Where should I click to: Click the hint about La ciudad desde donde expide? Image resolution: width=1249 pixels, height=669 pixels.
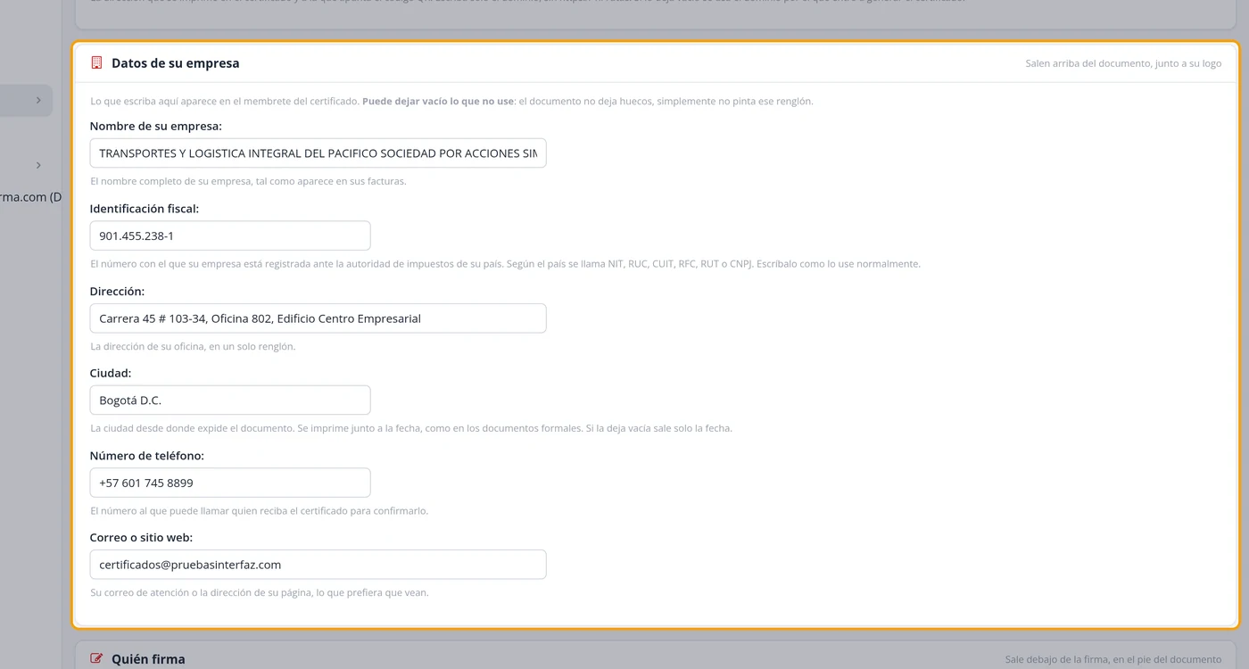(x=411, y=428)
